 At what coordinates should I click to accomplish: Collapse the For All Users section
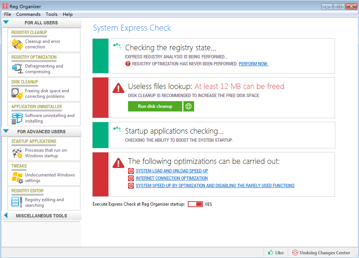[6, 22]
